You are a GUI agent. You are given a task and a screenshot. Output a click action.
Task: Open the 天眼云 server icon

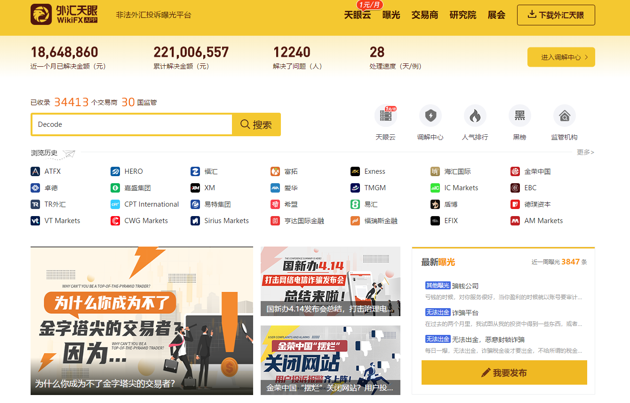point(386,116)
